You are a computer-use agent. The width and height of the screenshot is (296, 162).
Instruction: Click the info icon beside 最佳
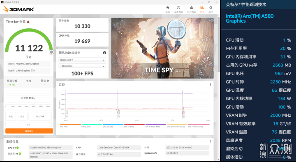(48, 81)
